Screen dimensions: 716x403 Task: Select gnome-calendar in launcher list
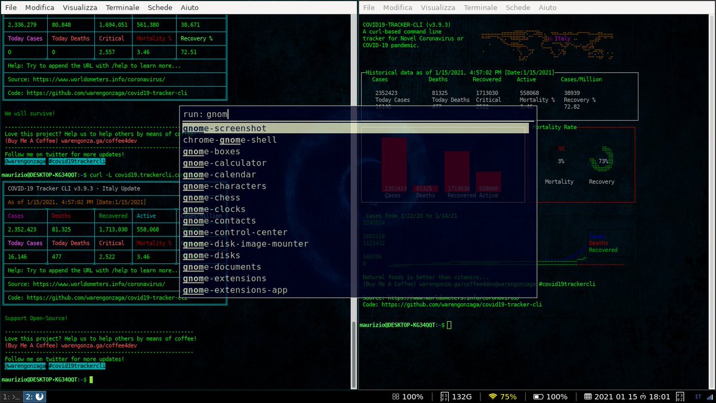[355, 174]
